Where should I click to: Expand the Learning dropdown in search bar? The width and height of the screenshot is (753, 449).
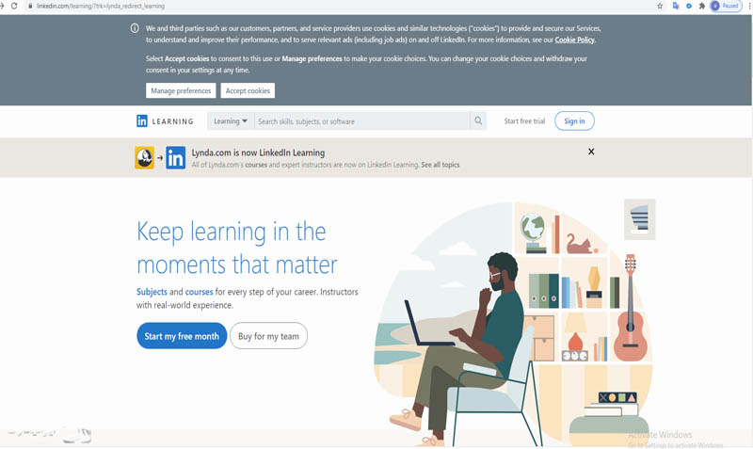[231, 121]
